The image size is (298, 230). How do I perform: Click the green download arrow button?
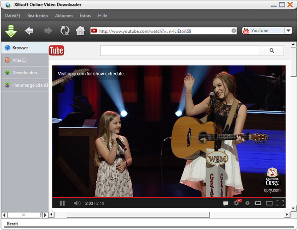[11, 31]
